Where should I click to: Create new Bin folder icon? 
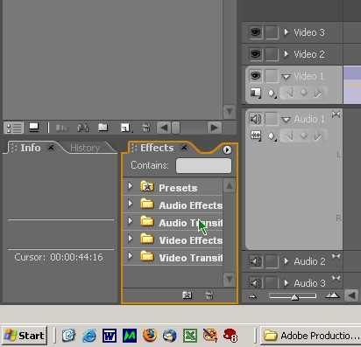tap(103, 128)
